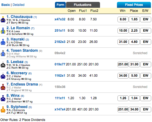
Task: Open Winx form link 111x11
Action: tap(60, 98)
